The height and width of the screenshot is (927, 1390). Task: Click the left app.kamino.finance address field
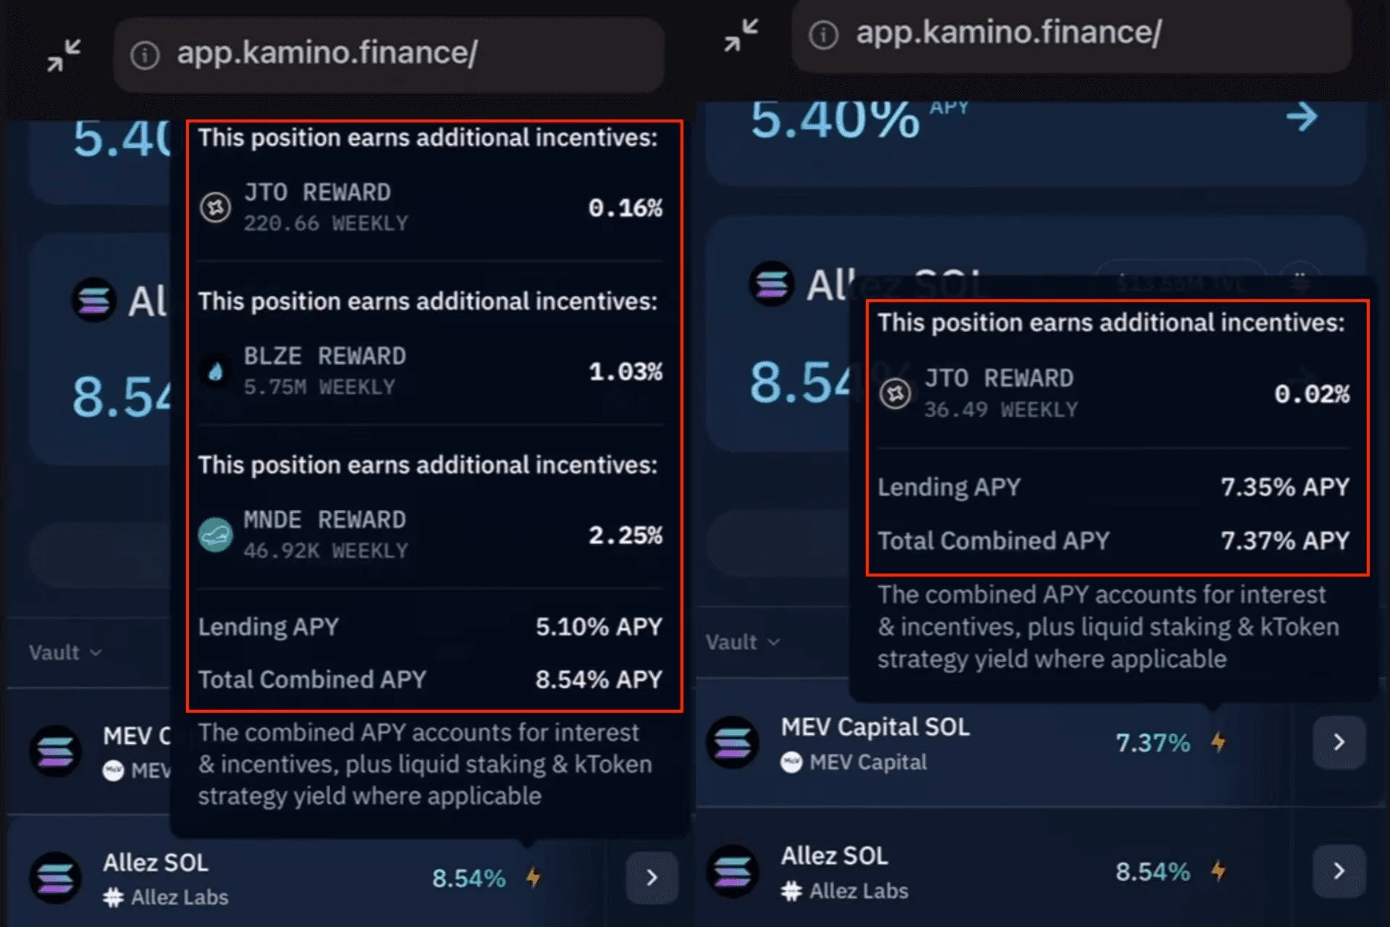tap(389, 55)
